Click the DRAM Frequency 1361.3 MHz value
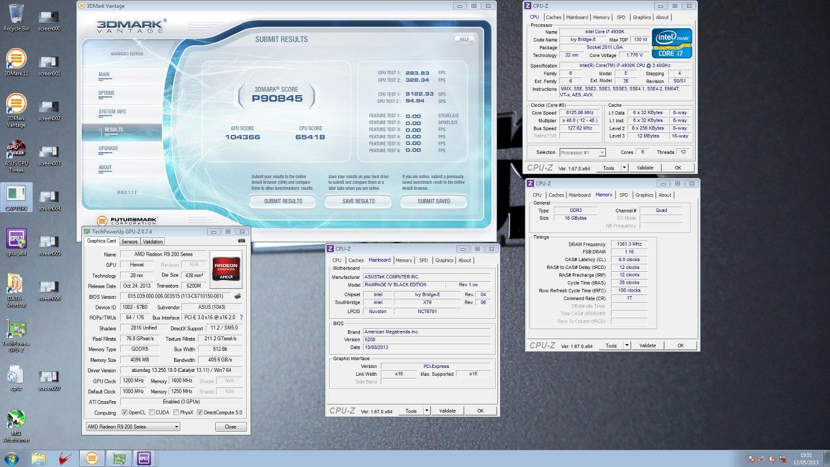 coord(629,244)
